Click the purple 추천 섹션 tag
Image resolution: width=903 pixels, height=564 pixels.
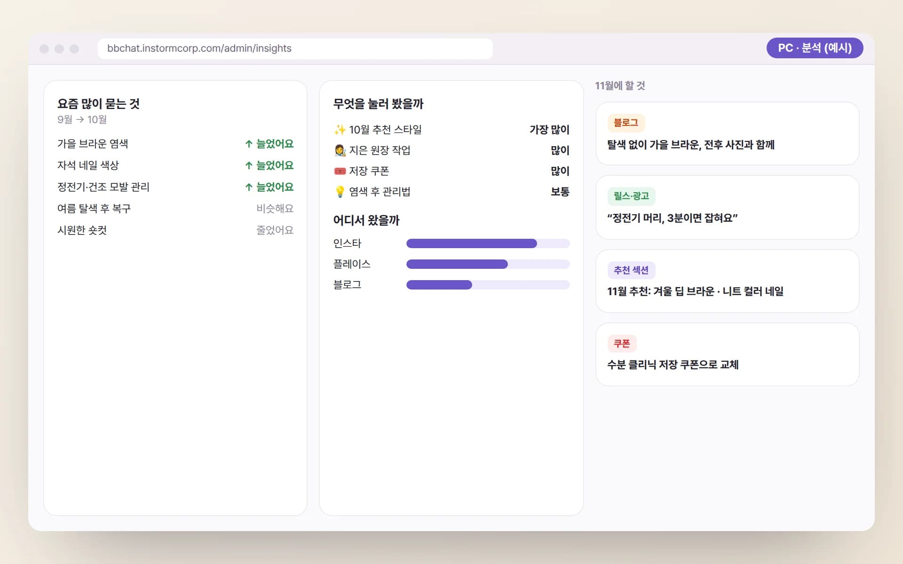click(631, 270)
